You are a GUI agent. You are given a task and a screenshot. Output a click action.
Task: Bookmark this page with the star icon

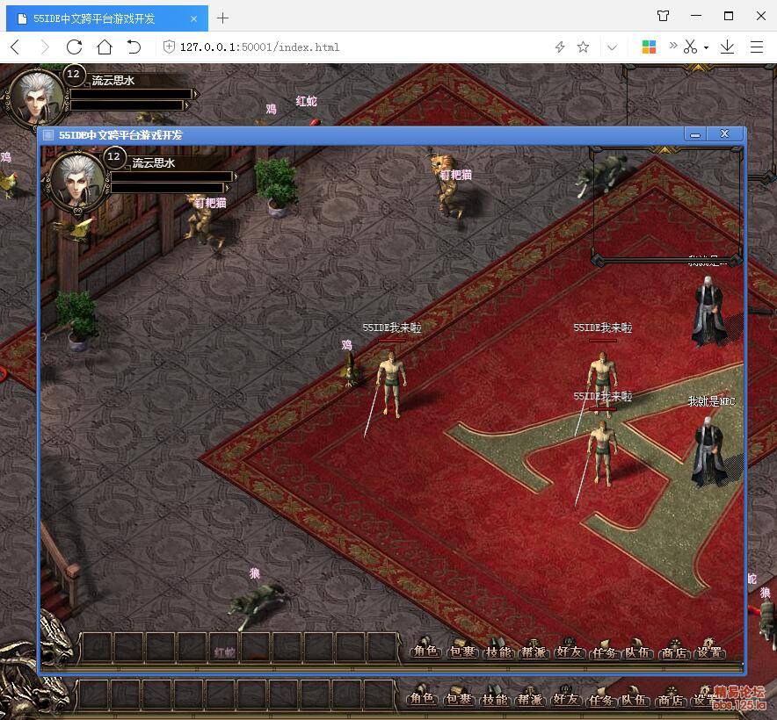pyautogui.click(x=584, y=47)
